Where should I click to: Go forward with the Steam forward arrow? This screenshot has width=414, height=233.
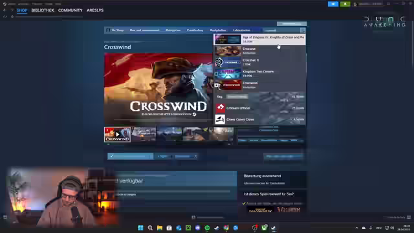pyautogui.click(x=12, y=10)
